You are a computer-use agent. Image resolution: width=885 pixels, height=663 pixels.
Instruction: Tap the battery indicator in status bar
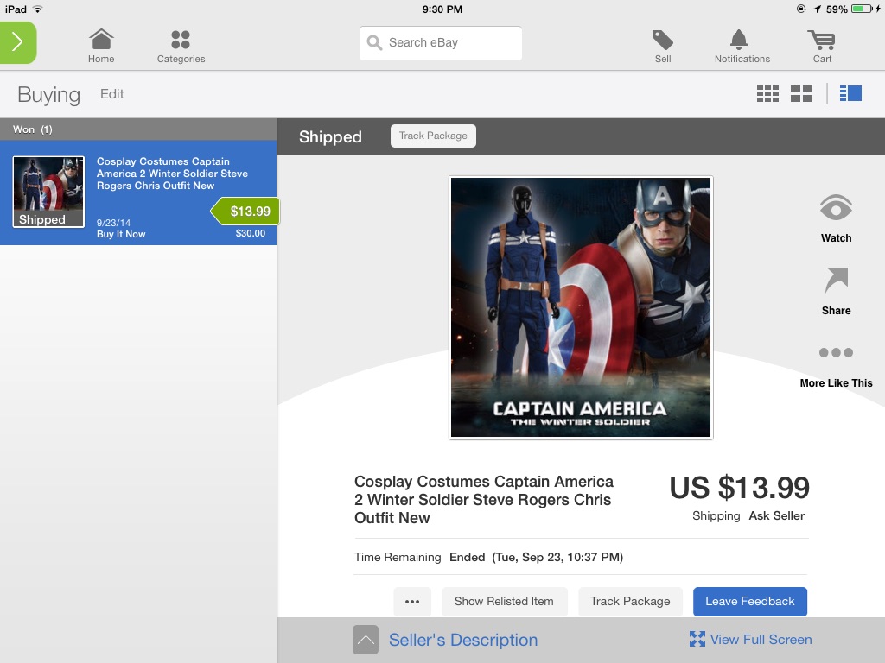[862, 9]
